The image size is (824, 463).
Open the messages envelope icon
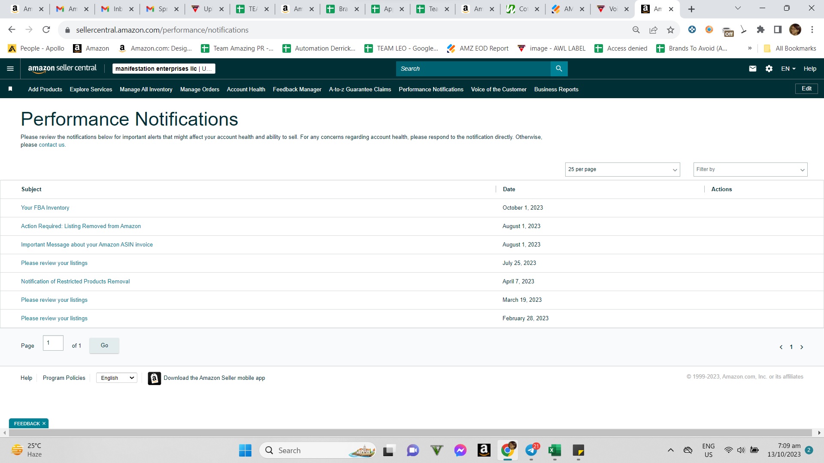(753, 69)
